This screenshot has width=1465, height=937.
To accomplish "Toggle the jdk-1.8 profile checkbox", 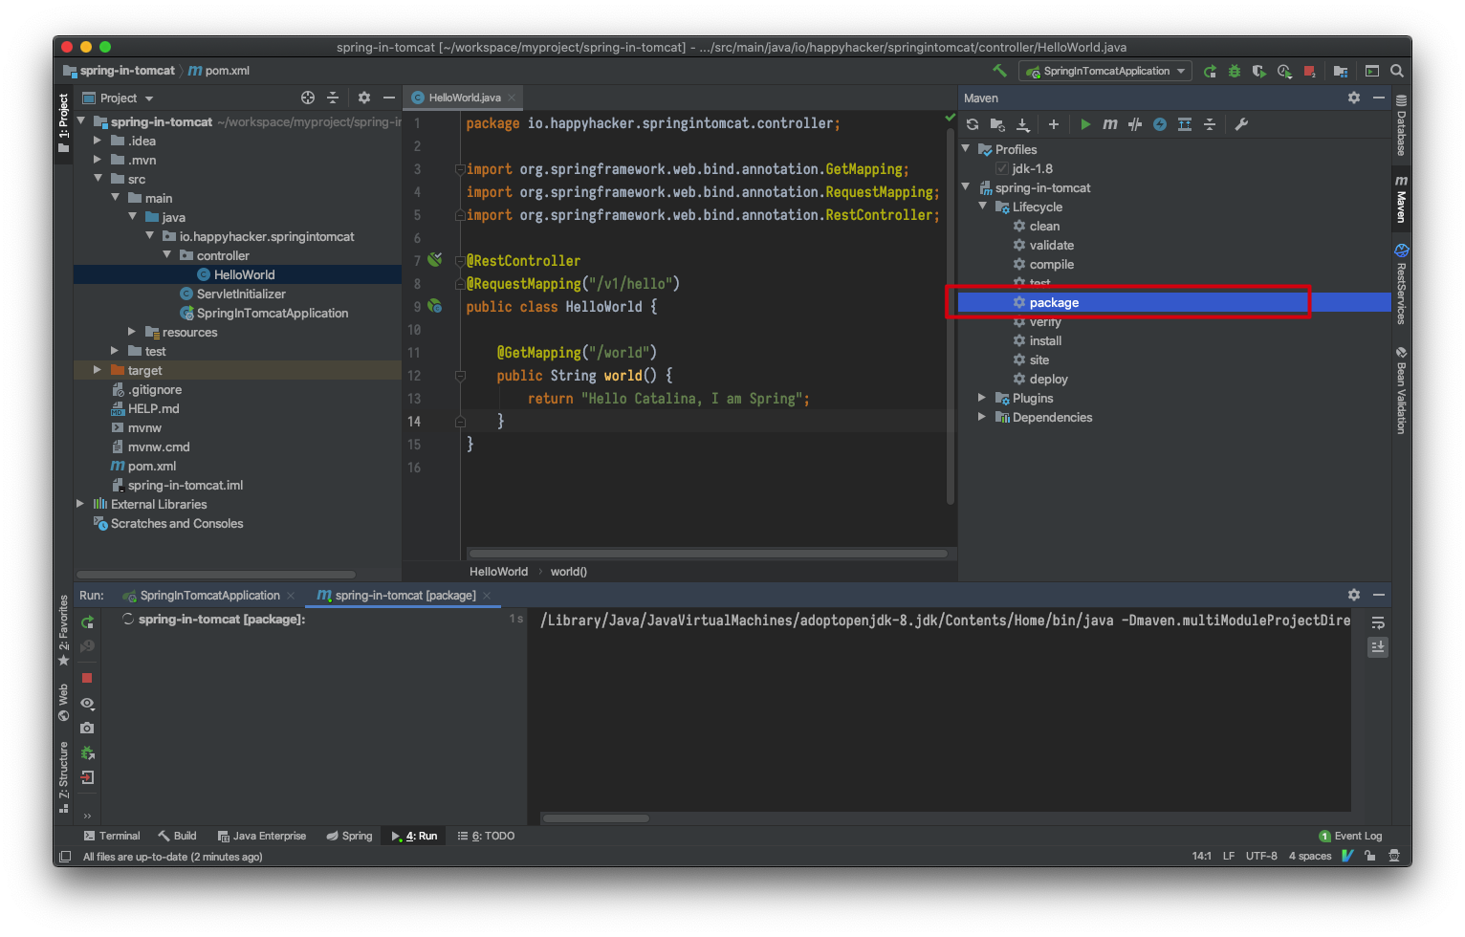I will 1002,168.
